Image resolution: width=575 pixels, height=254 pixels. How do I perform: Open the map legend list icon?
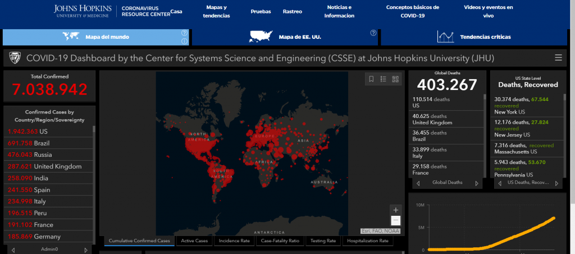(x=383, y=79)
